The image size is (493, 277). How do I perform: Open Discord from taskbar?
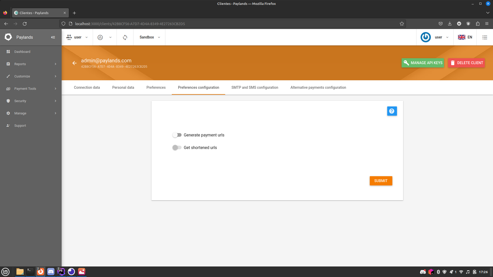point(51,272)
